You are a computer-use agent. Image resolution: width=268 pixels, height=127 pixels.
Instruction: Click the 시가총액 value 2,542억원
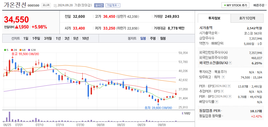[x=254, y=28]
